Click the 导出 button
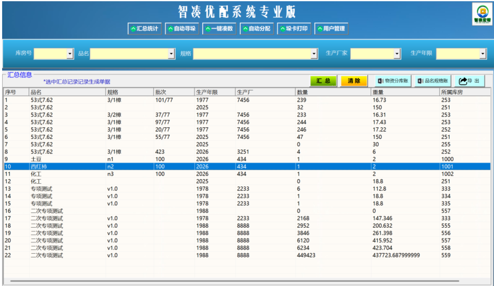The image size is (494, 286). pyautogui.click(x=470, y=81)
